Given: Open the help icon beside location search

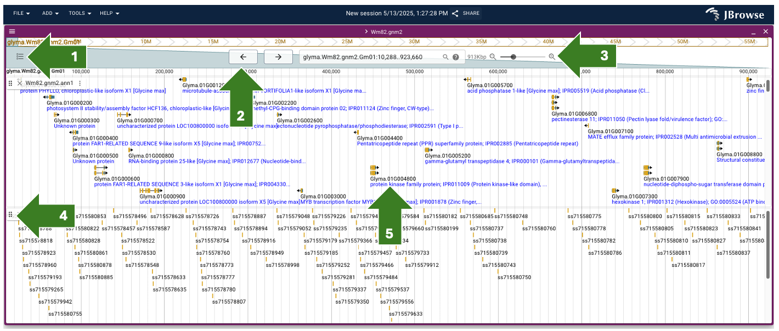Looking at the screenshot, I should [x=455, y=57].
